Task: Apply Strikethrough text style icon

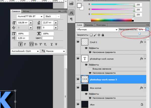Action: tap(56, 44)
